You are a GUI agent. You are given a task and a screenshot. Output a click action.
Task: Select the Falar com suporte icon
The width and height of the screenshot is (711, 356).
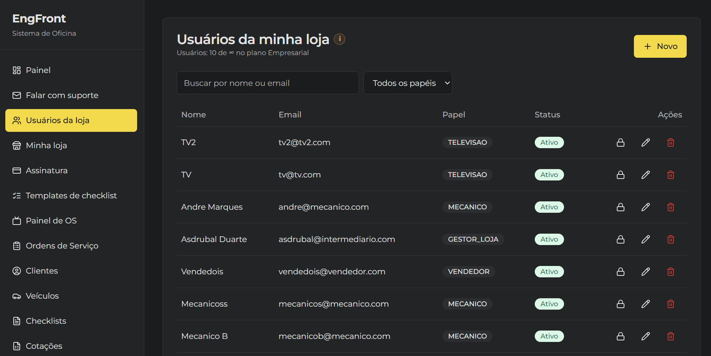17,95
